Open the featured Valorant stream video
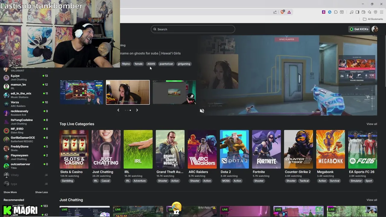 288,75
